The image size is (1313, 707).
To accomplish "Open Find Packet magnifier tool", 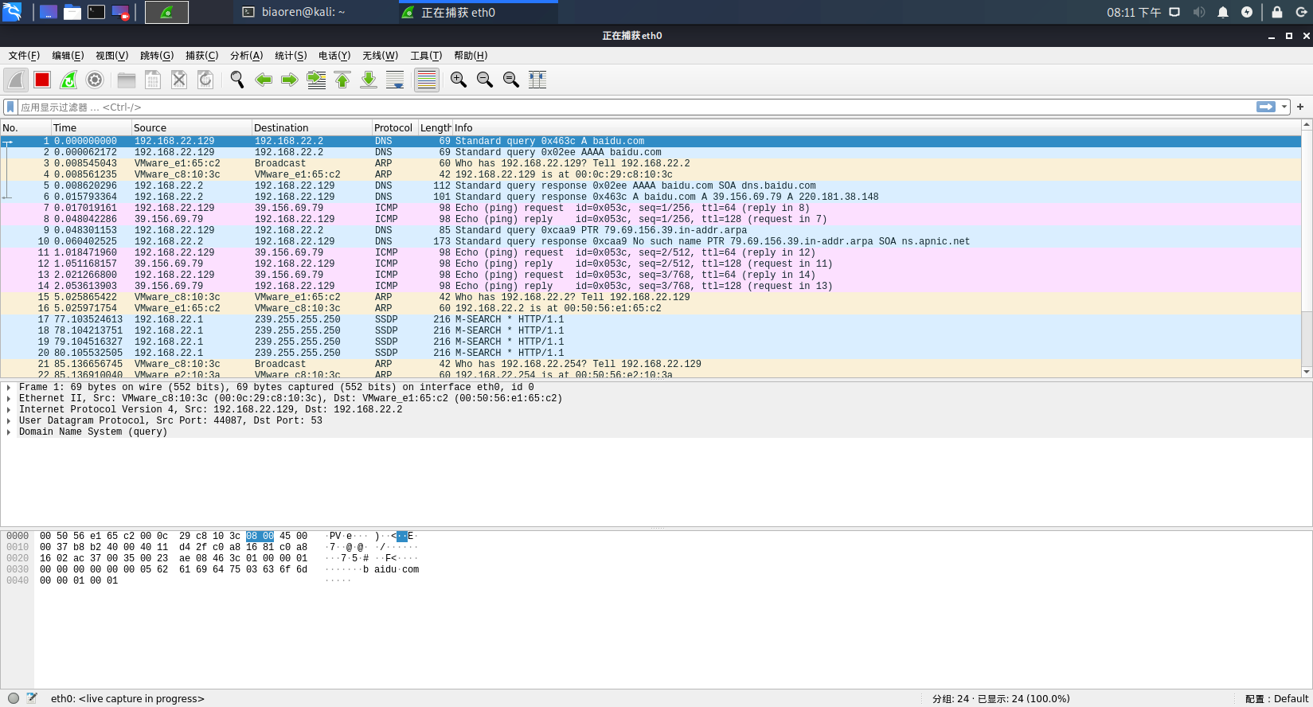I will click(x=236, y=80).
